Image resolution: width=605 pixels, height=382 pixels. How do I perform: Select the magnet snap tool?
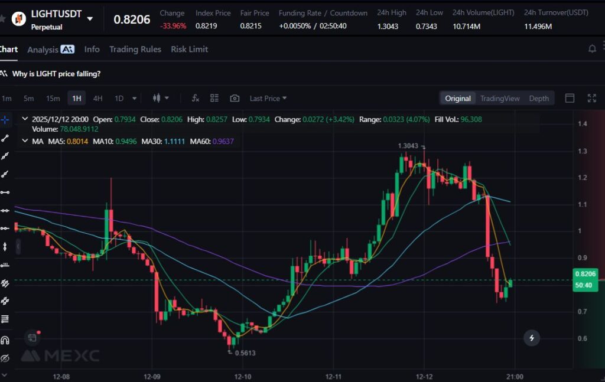tap(5, 340)
